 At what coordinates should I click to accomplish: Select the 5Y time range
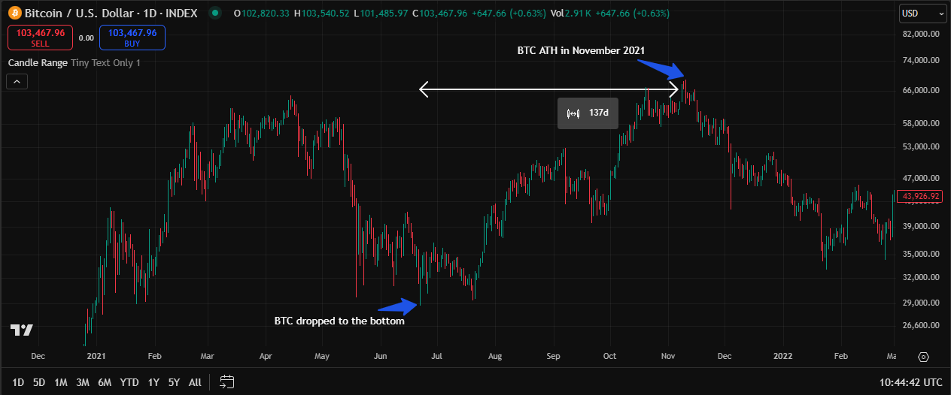[174, 382]
